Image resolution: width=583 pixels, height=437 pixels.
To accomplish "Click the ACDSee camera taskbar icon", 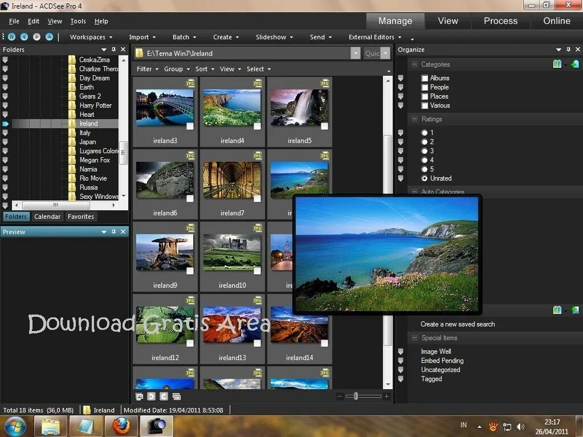I will pos(157,426).
